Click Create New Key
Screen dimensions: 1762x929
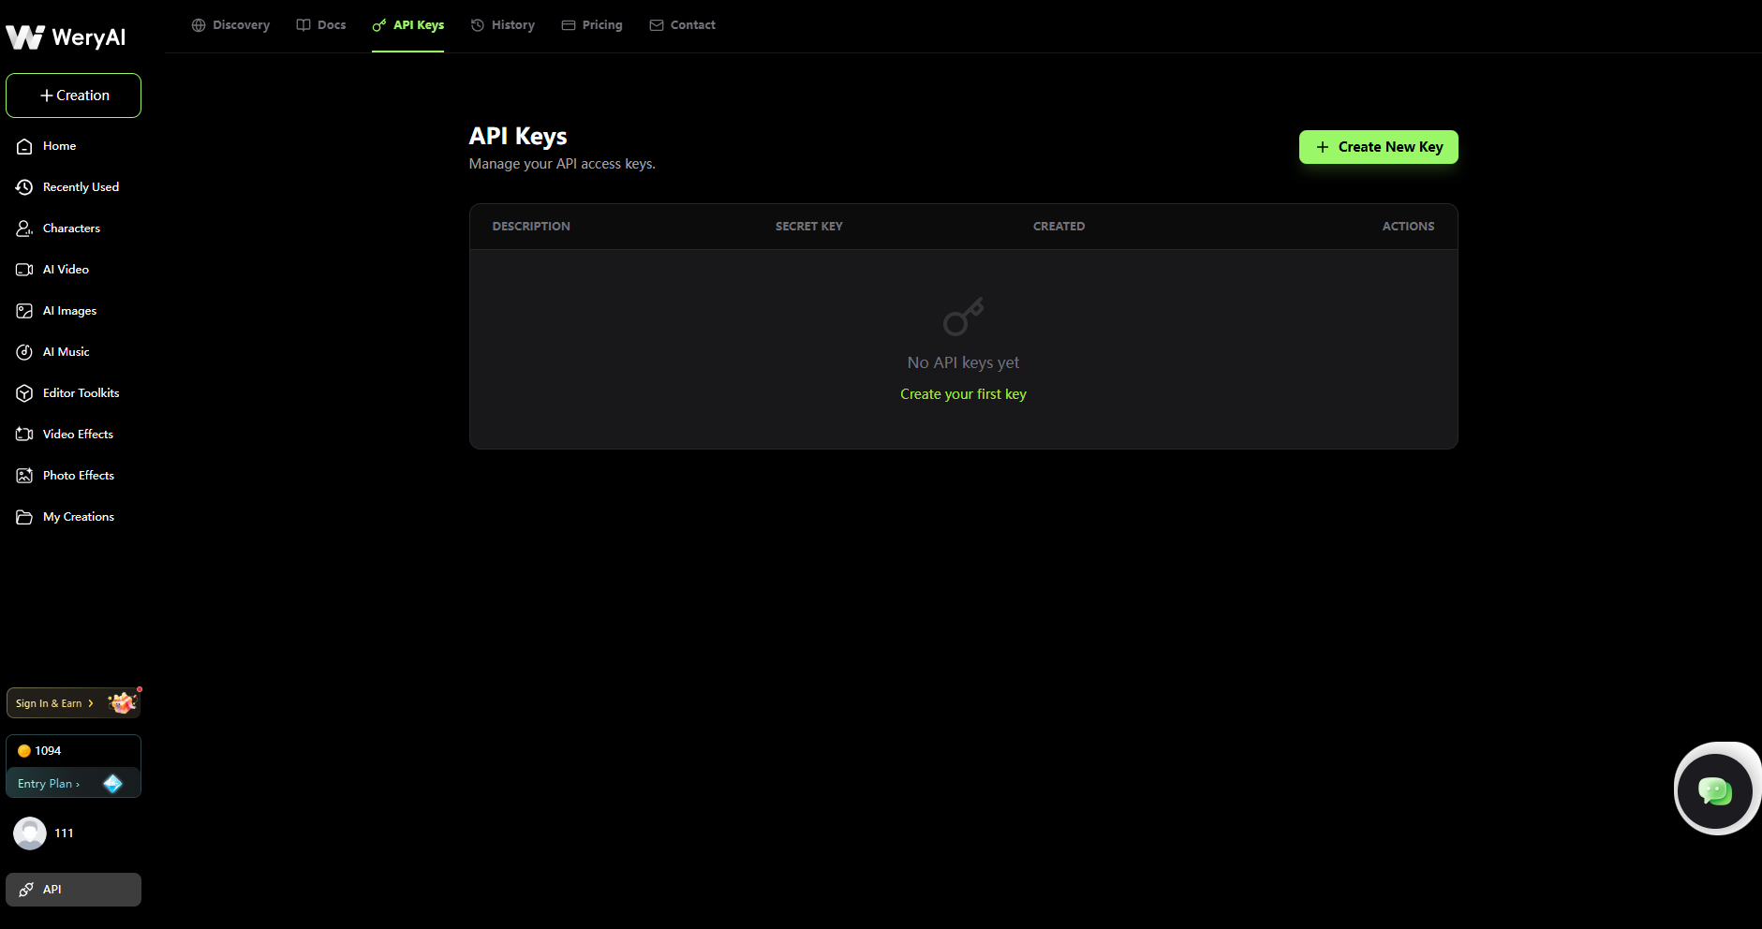(x=1378, y=147)
